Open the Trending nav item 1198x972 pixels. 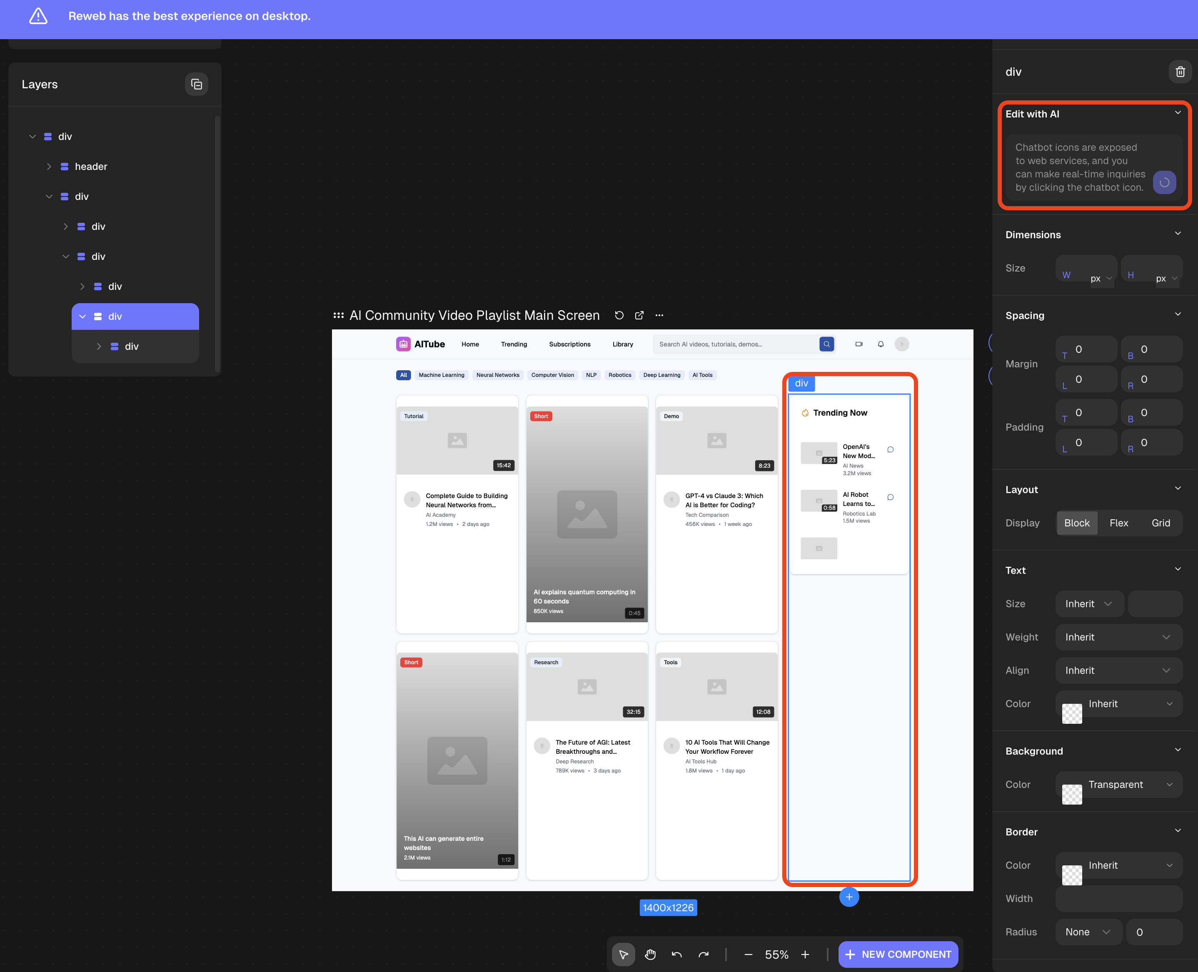[x=514, y=344]
